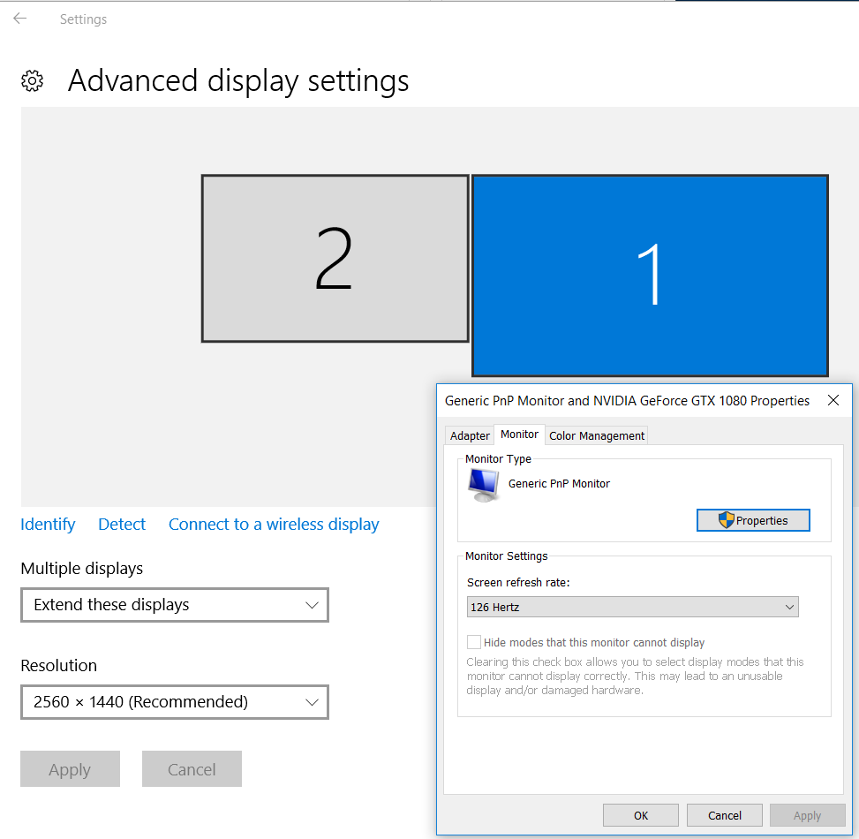Click the Generic PnP Monitor label
This screenshot has height=839, width=859.
559,483
